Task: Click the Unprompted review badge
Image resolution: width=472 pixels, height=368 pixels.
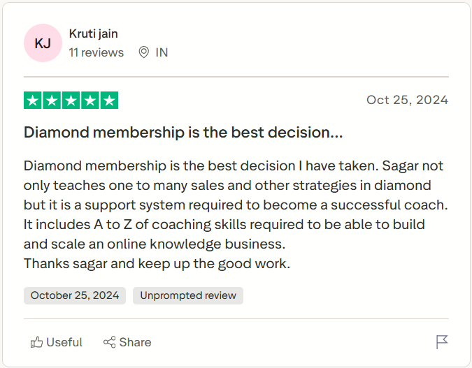Action: click(188, 295)
